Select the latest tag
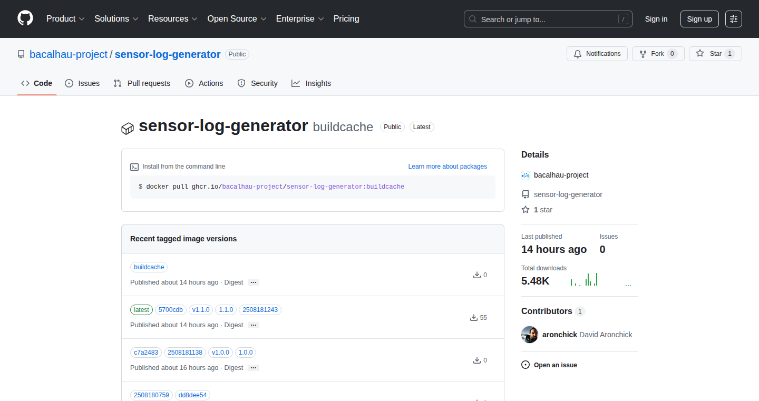This screenshot has width=759, height=401. click(141, 310)
